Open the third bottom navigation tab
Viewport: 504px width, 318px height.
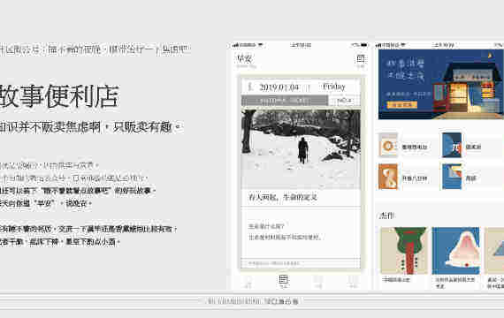pos(318,281)
